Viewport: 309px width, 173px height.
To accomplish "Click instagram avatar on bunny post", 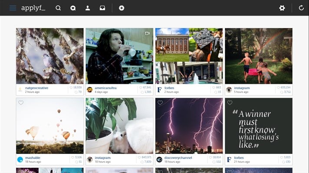I will click(x=90, y=160).
